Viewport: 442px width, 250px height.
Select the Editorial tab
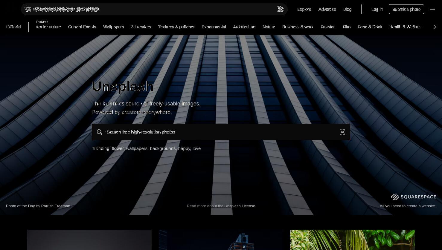(x=13, y=27)
